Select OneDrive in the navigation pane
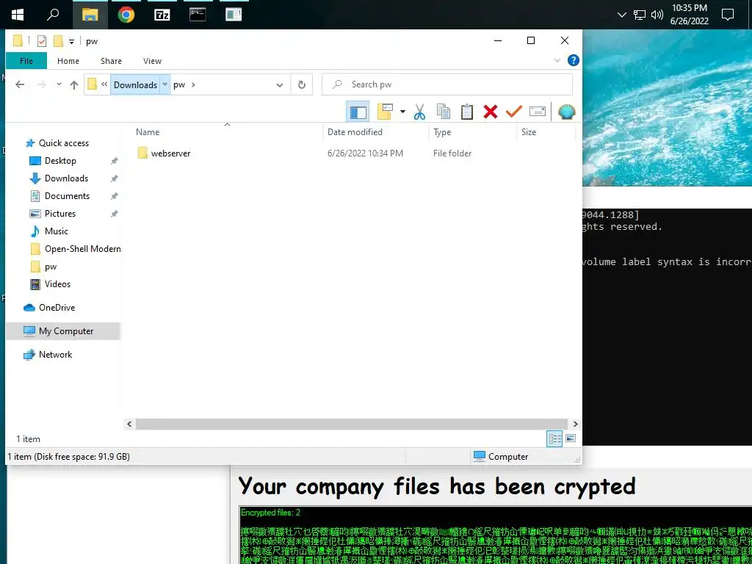This screenshot has width=752, height=564. pos(57,308)
